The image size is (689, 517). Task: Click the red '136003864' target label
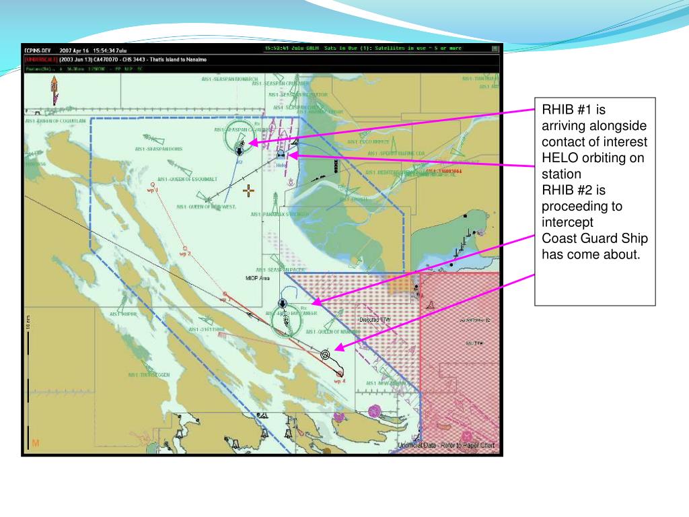click(444, 172)
